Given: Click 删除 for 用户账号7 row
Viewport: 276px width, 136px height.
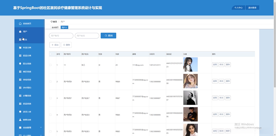Looking at the screenshot, I should [x=228, y=98].
